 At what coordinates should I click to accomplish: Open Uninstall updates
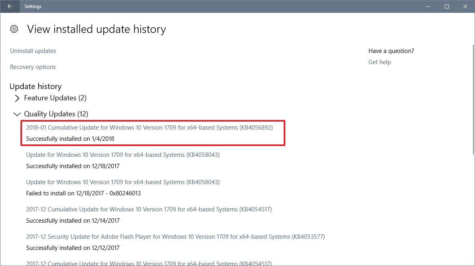(x=33, y=51)
